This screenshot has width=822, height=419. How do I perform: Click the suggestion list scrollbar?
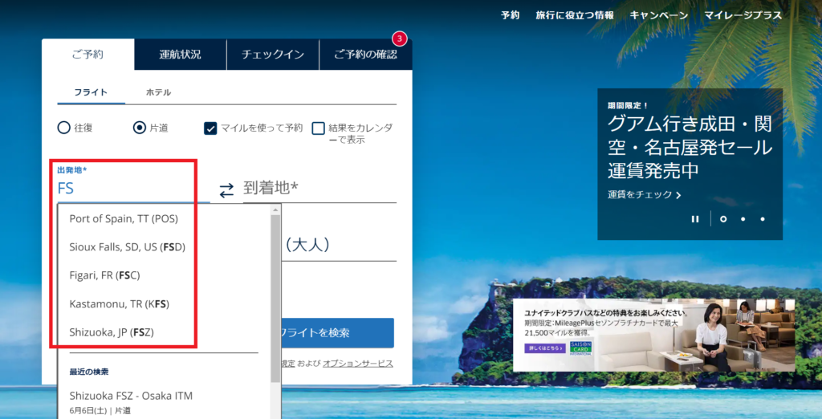pos(276,265)
